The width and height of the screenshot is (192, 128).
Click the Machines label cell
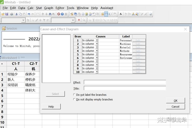point(126,44)
